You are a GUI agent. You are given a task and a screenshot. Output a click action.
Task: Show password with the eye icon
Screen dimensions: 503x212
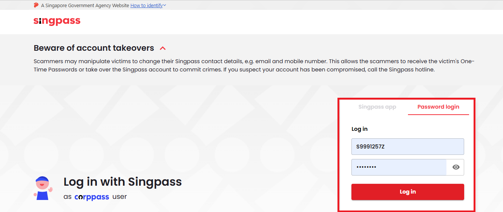pyautogui.click(x=456, y=167)
